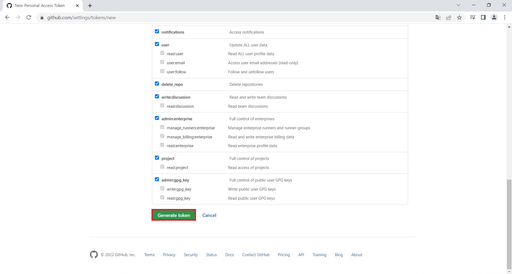Click the green Generate token button
This screenshot has height=274, width=512.
click(174, 215)
